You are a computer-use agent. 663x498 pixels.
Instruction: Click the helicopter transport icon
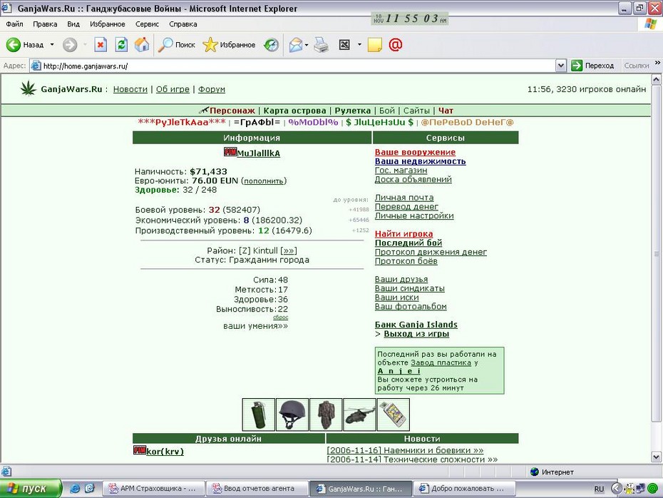[x=359, y=415]
